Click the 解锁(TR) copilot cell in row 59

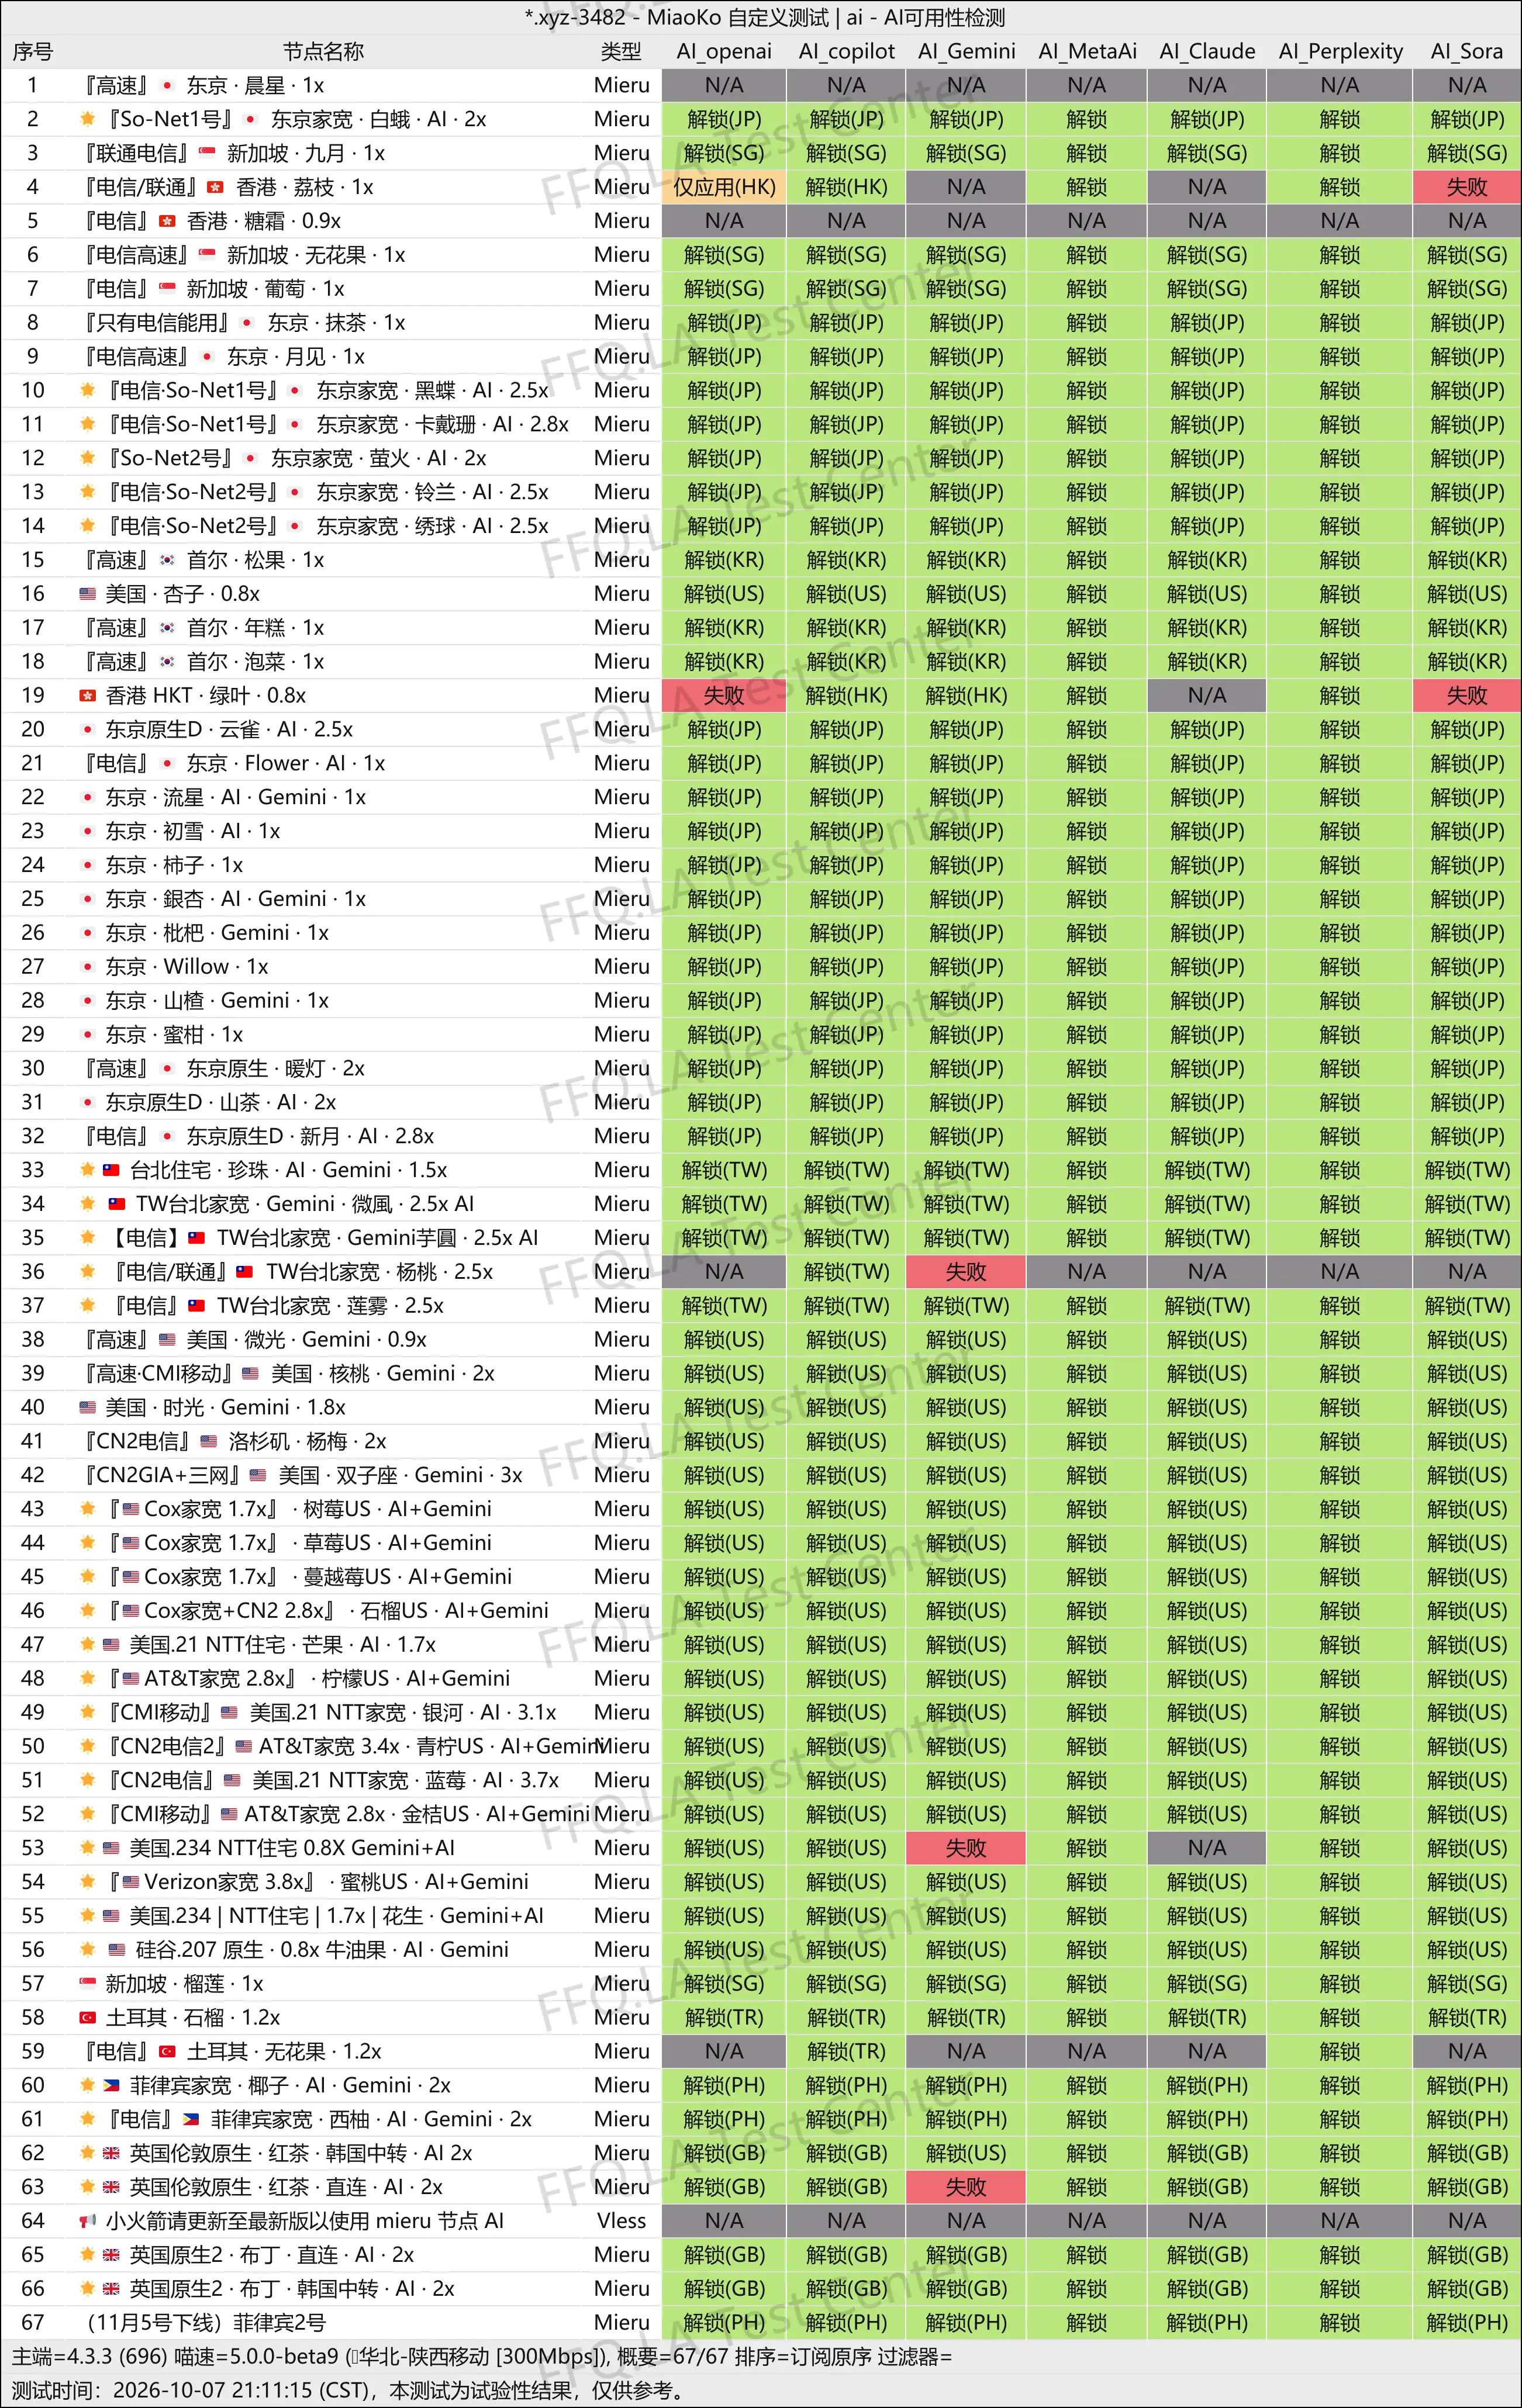coord(847,2051)
